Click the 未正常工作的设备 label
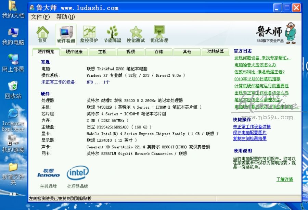308x210 pixels. (x=59, y=82)
